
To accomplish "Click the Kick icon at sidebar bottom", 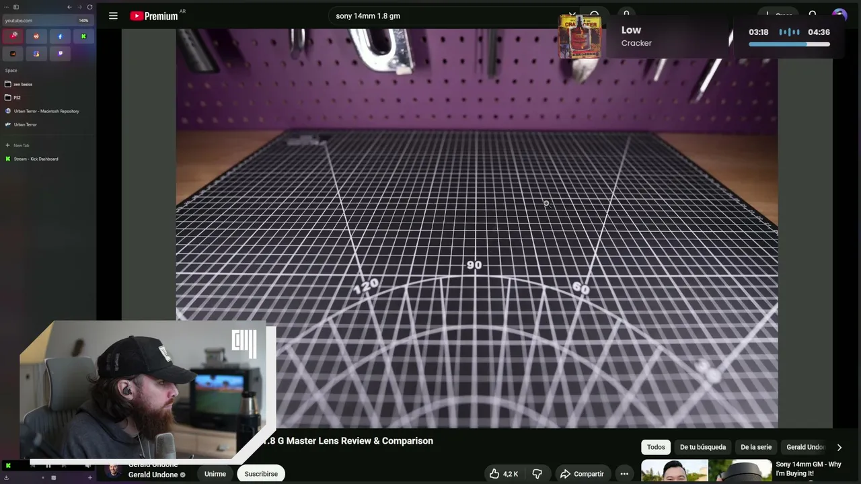I will tap(8, 465).
